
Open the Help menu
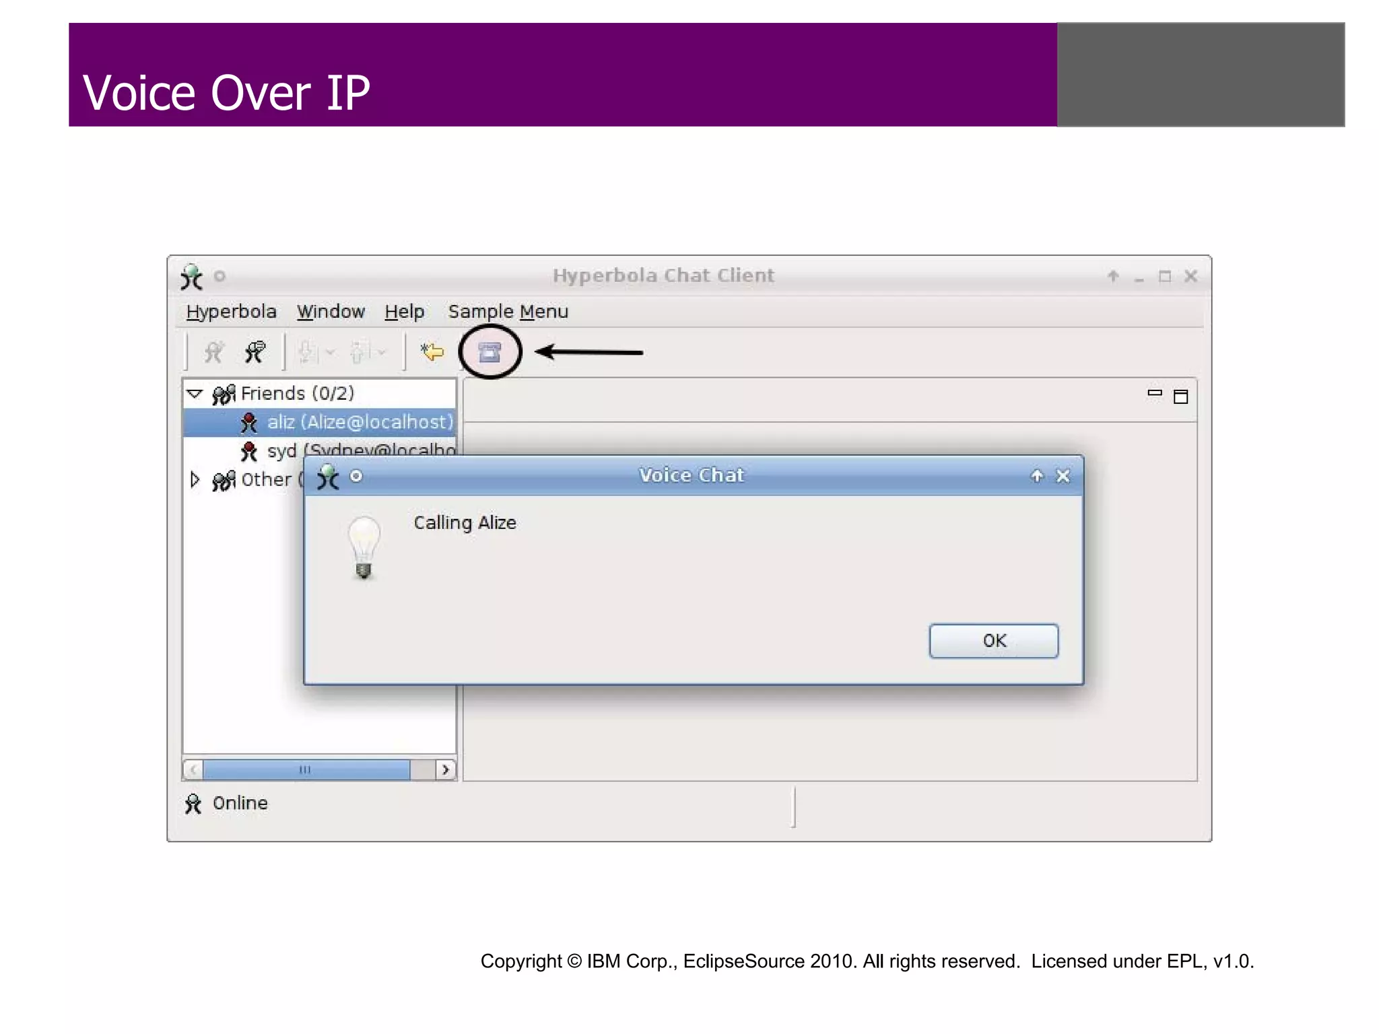click(x=404, y=312)
